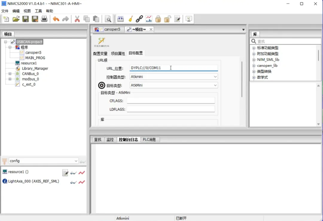The image size is (323, 221).
Task: Click the CFLAGS input field
Action: point(171,100)
